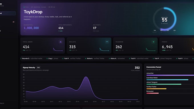The image size is (194, 109).
Task: Click the Signup Velocity title
Action: pyautogui.click(x=29, y=67)
